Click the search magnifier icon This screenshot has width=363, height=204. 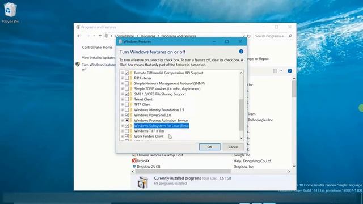click(x=290, y=36)
